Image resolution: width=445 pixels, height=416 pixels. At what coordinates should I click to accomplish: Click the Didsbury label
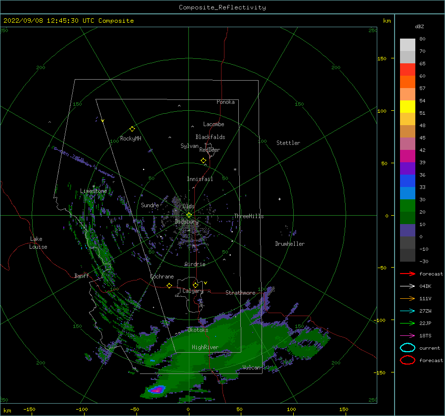187,222
